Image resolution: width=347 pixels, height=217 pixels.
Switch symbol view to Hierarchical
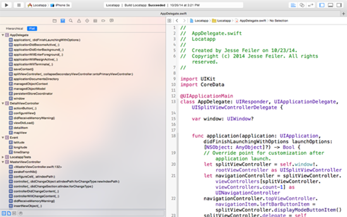tap(14, 29)
